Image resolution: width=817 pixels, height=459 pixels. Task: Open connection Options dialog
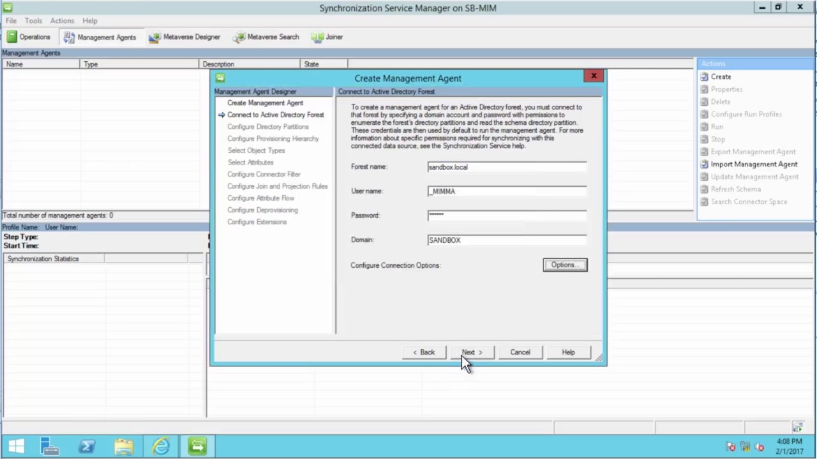pyautogui.click(x=565, y=265)
